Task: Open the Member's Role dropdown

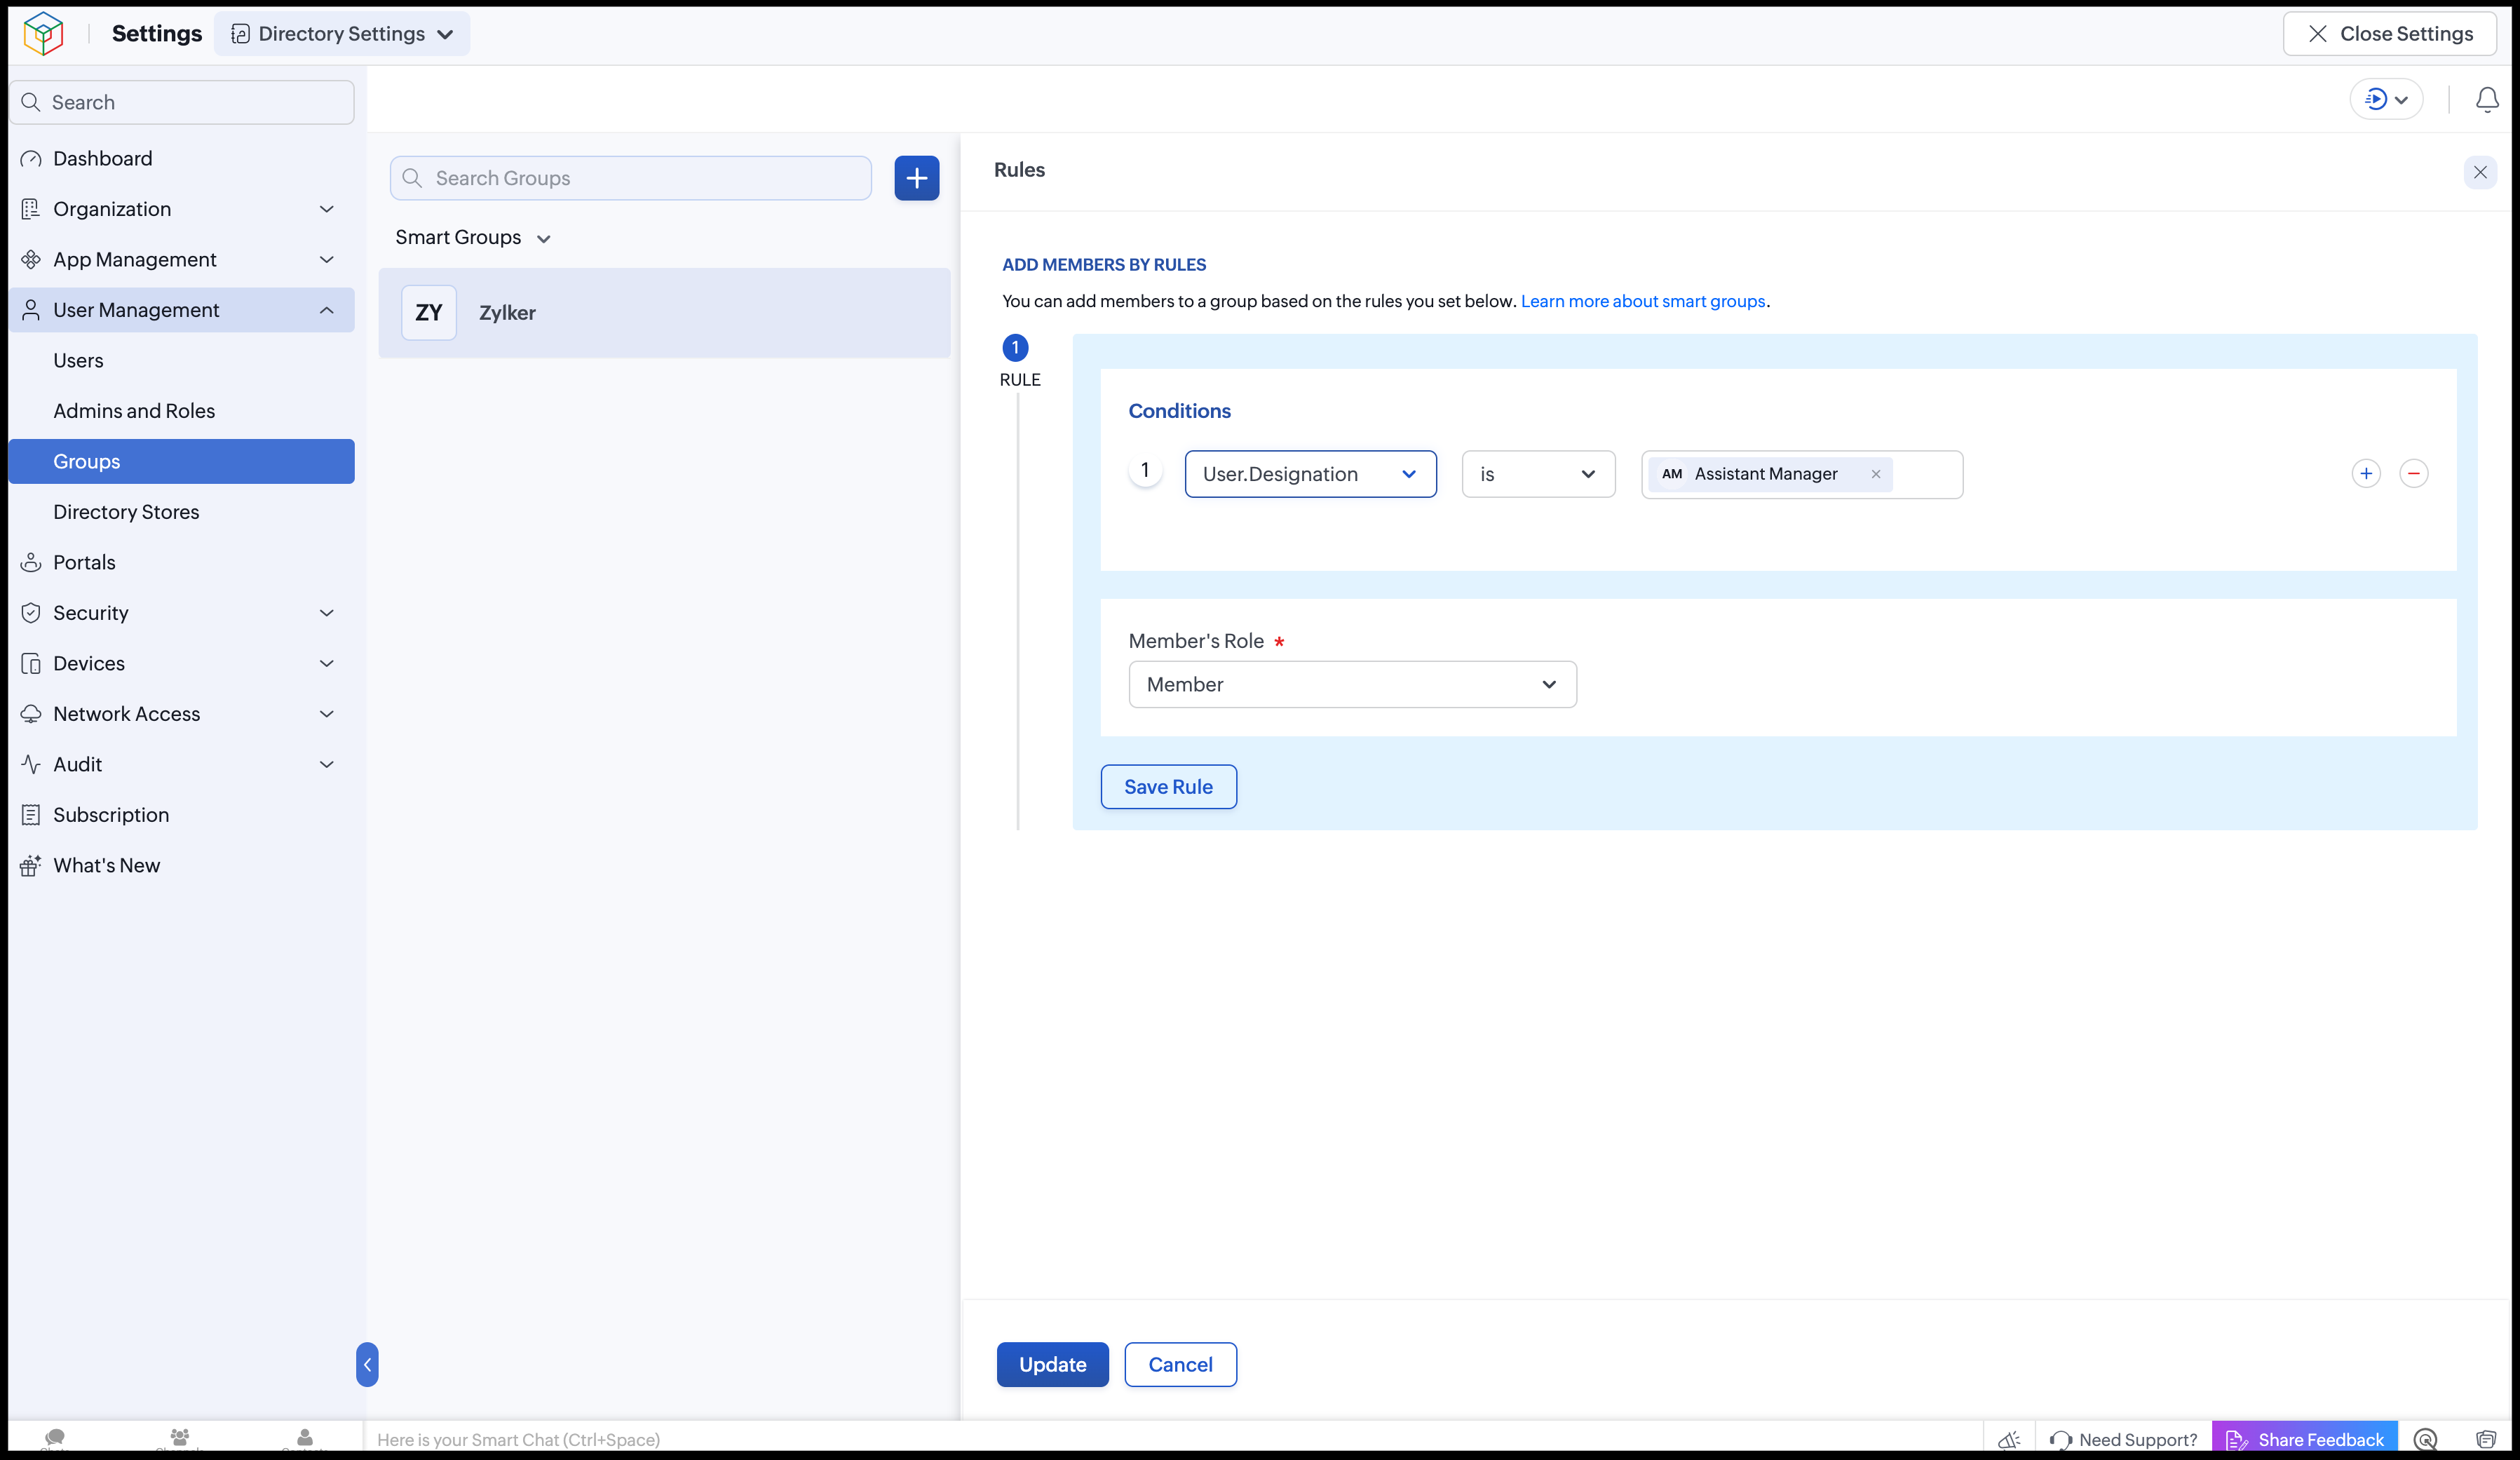Action: point(1352,685)
